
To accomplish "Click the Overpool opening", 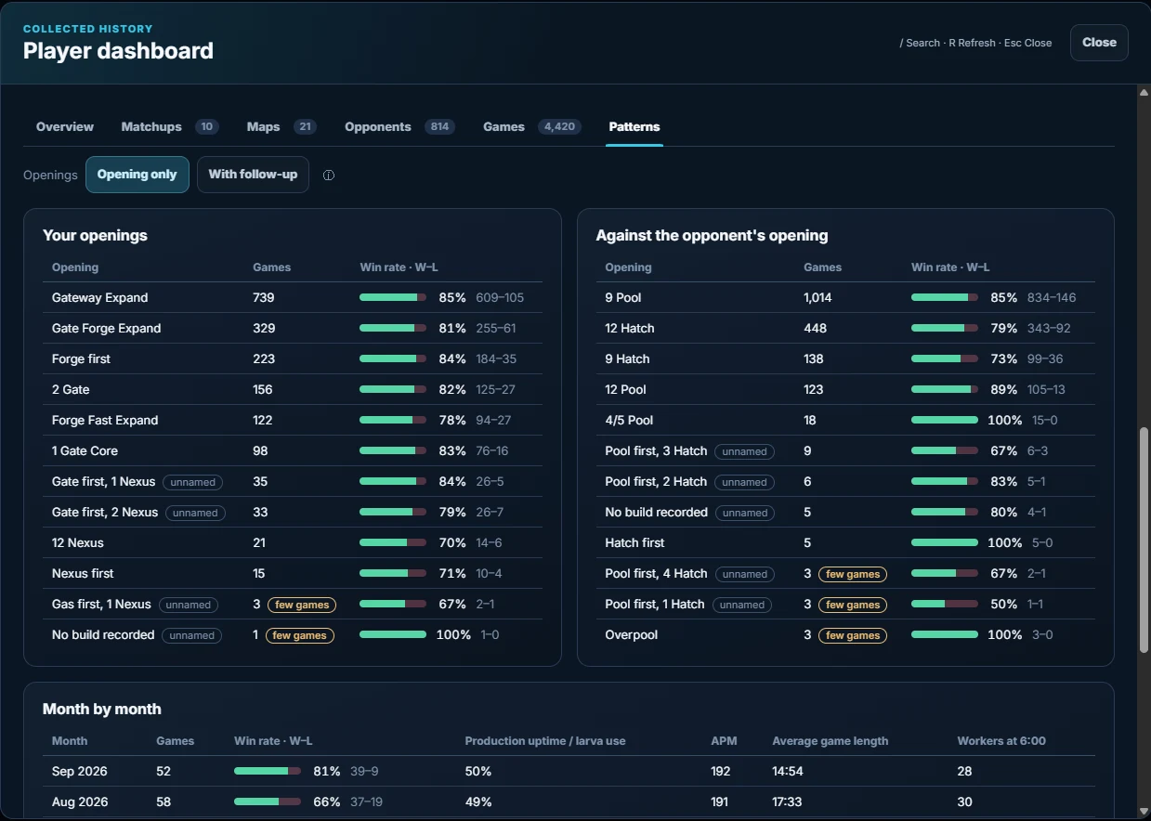I will 845,635.
